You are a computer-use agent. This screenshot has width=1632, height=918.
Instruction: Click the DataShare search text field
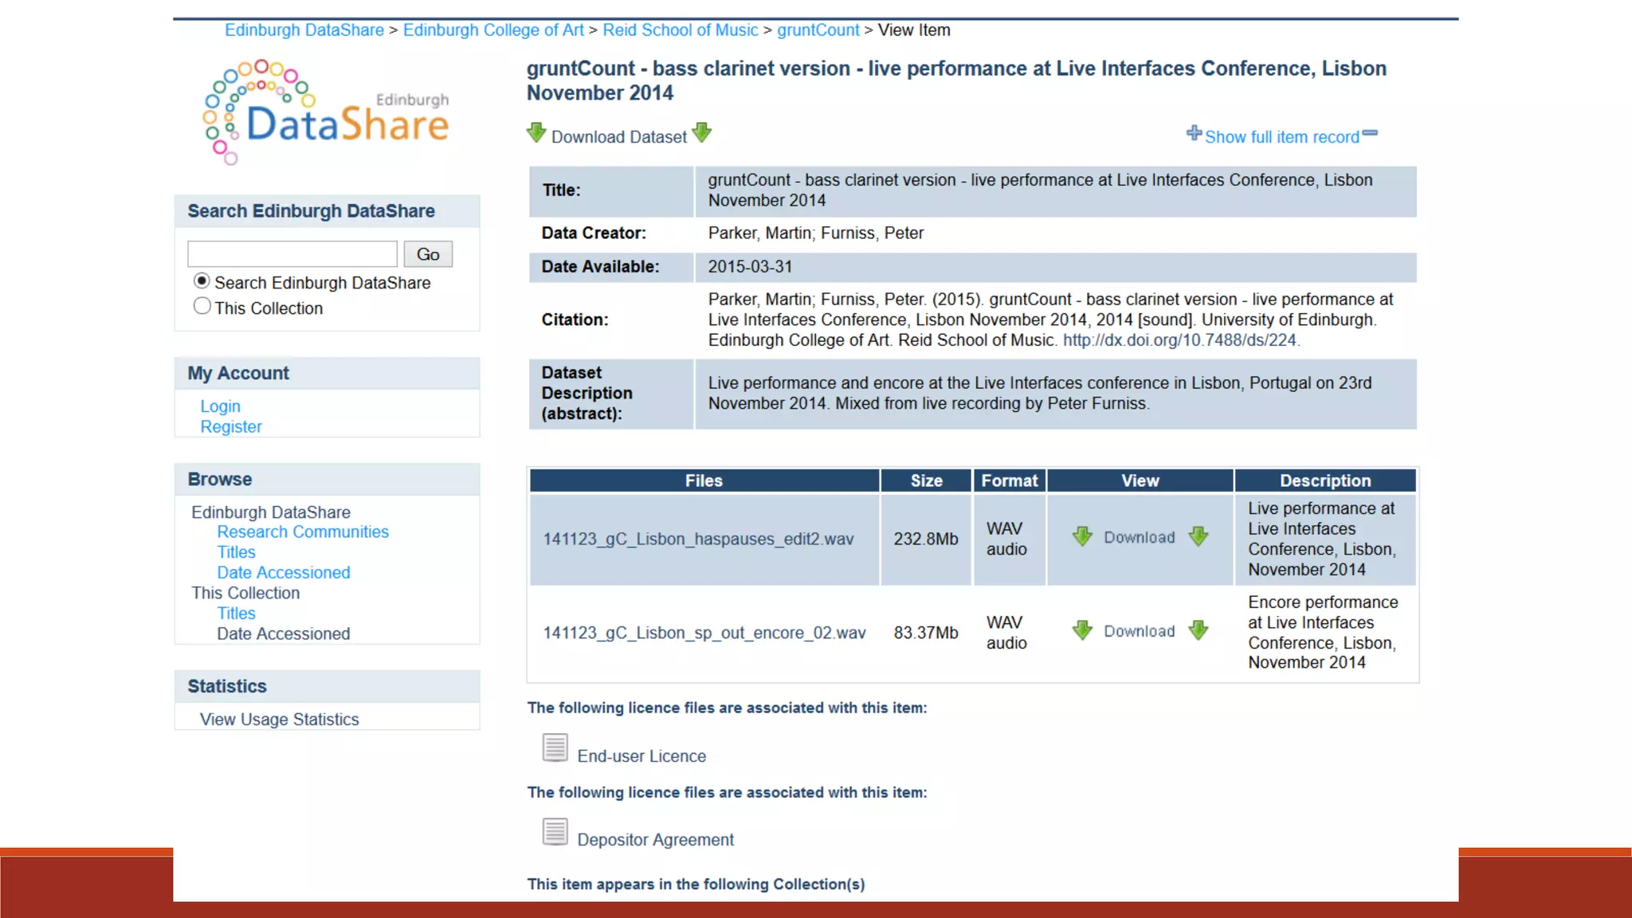pos(292,254)
